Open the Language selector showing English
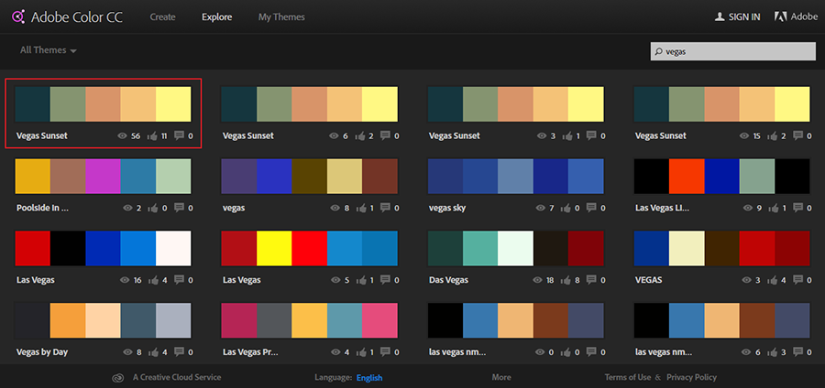Screen dimensions: 825x388 point(369,377)
